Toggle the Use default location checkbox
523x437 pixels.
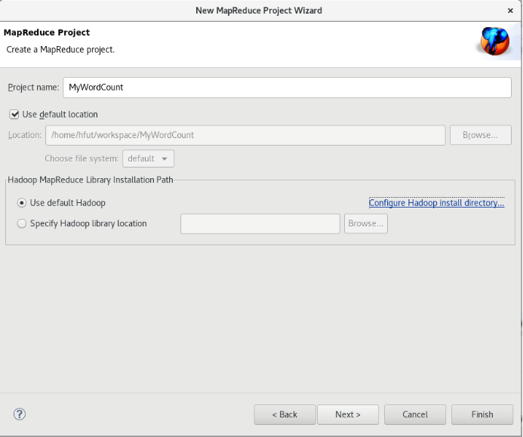coord(14,114)
